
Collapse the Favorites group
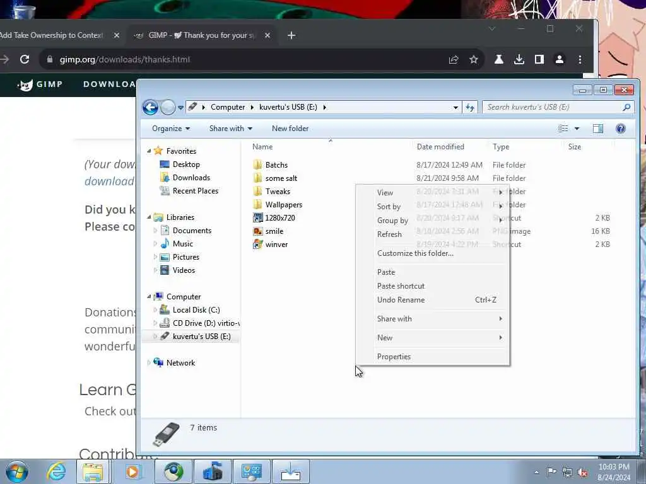[x=149, y=151]
